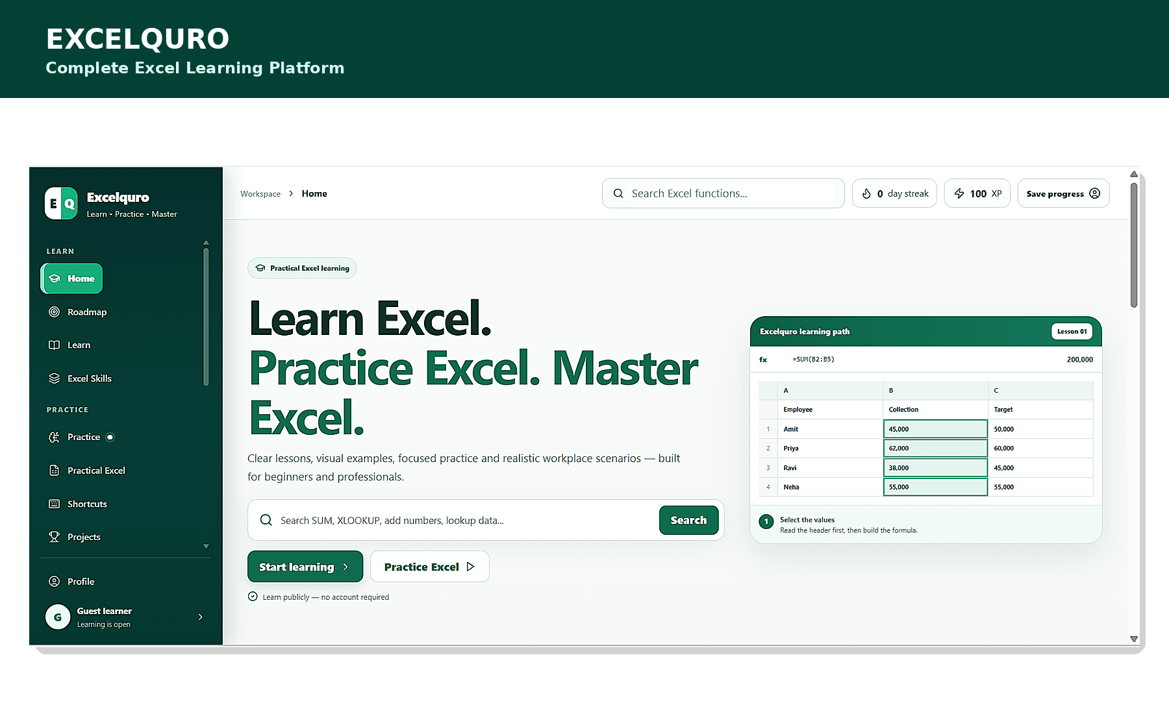Click the Home graduation cap icon
This screenshot has height=714, width=1169.
click(x=55, y=278)
